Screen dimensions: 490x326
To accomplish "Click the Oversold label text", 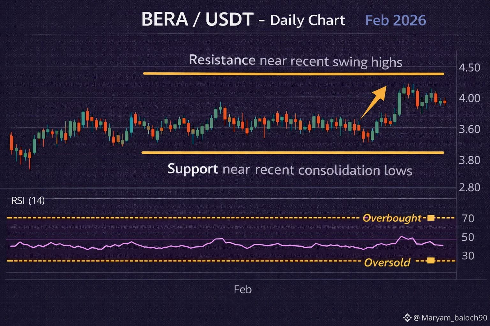I will [387, 263].
